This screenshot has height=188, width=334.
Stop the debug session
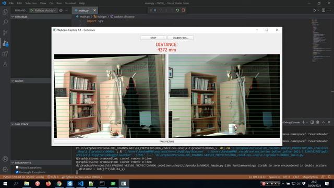pos(183,10)
